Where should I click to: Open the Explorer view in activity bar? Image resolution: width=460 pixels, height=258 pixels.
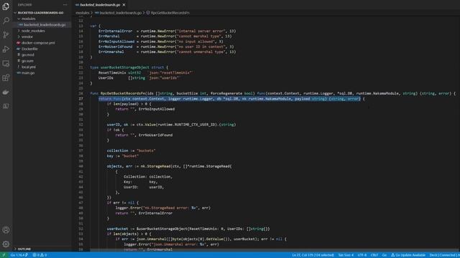click(x=6, y=6)
